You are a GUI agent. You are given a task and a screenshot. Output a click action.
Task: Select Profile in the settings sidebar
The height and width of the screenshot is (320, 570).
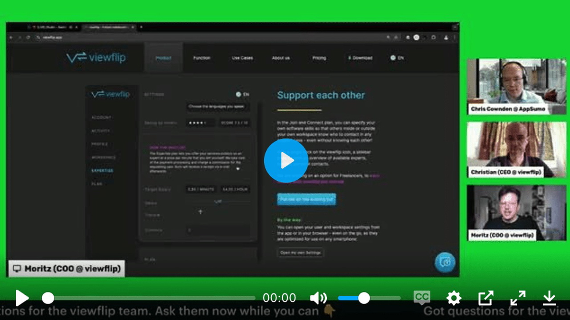[x=100, y=144]
